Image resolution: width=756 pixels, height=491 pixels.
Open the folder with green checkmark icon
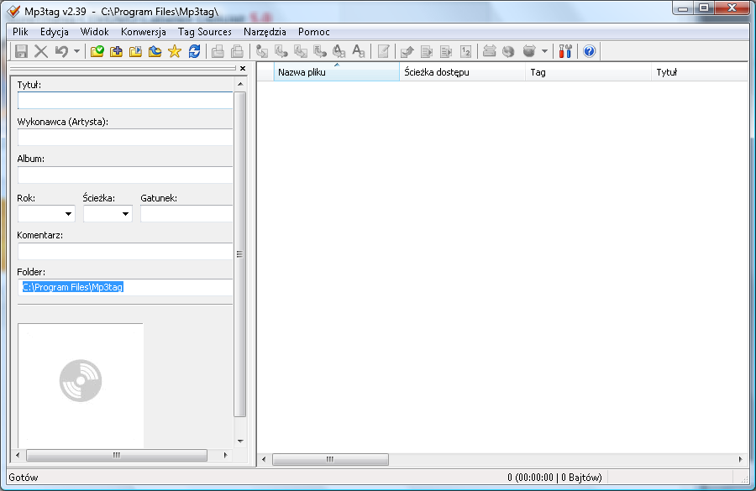tap(97, 51)
